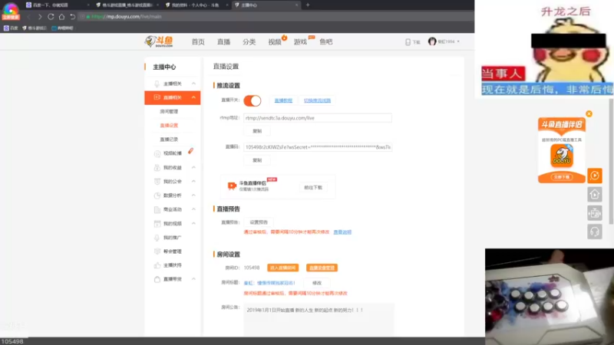Click the user avatar in site header

click(x=432, y=41)
